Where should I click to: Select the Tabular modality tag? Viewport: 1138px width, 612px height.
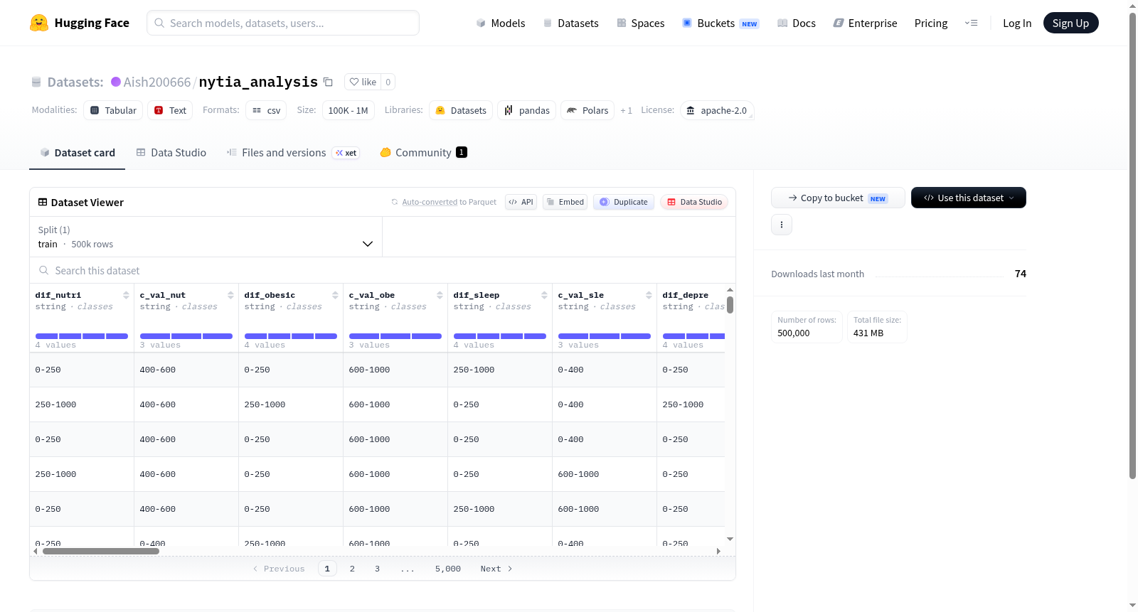pyautogui.click(x=113, y=110)
